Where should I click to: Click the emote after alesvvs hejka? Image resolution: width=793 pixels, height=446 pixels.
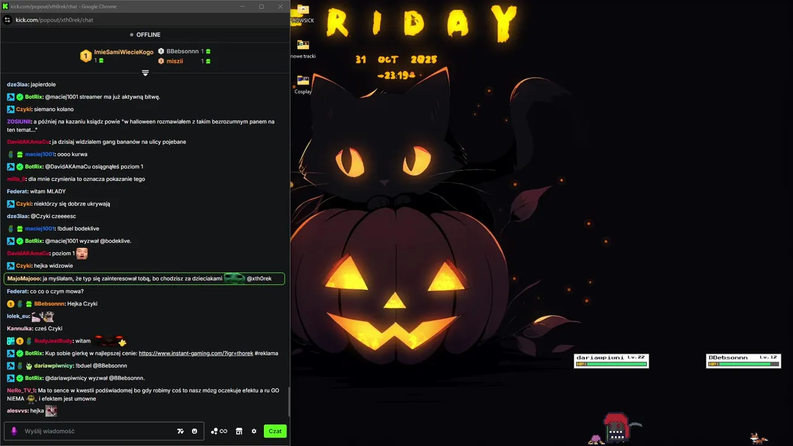point(51,411)
